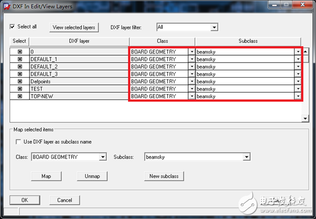Viewport: 316px width, 219px height.
Task: Click beamsky subclass field in TOP-NEW row
Action: tap(245, 96)
